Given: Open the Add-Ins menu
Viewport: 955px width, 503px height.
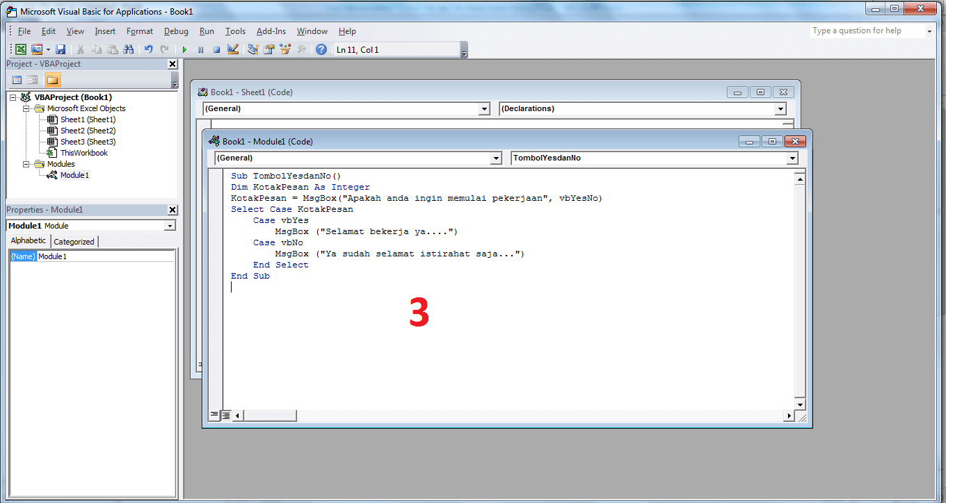Looking at the screenshot, I should pyautogui.click(x=271, y=31).
